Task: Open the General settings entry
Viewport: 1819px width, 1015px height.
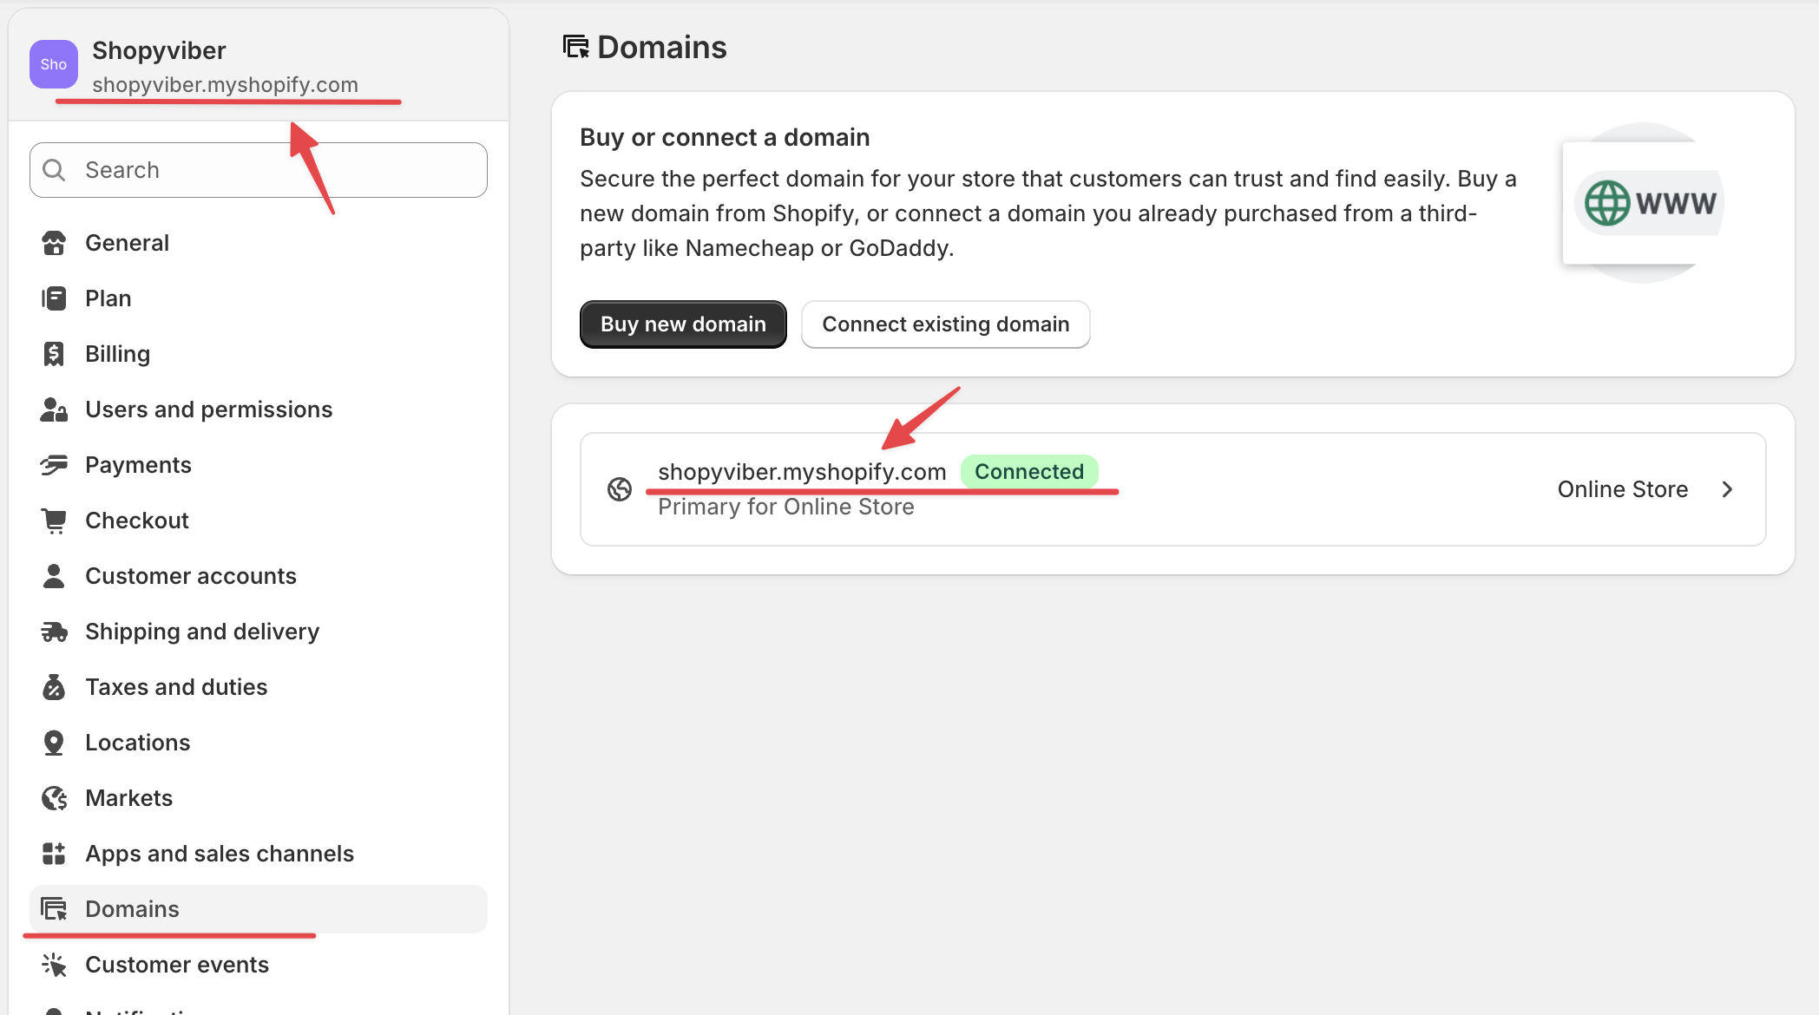Action: (x=127, y=242)
